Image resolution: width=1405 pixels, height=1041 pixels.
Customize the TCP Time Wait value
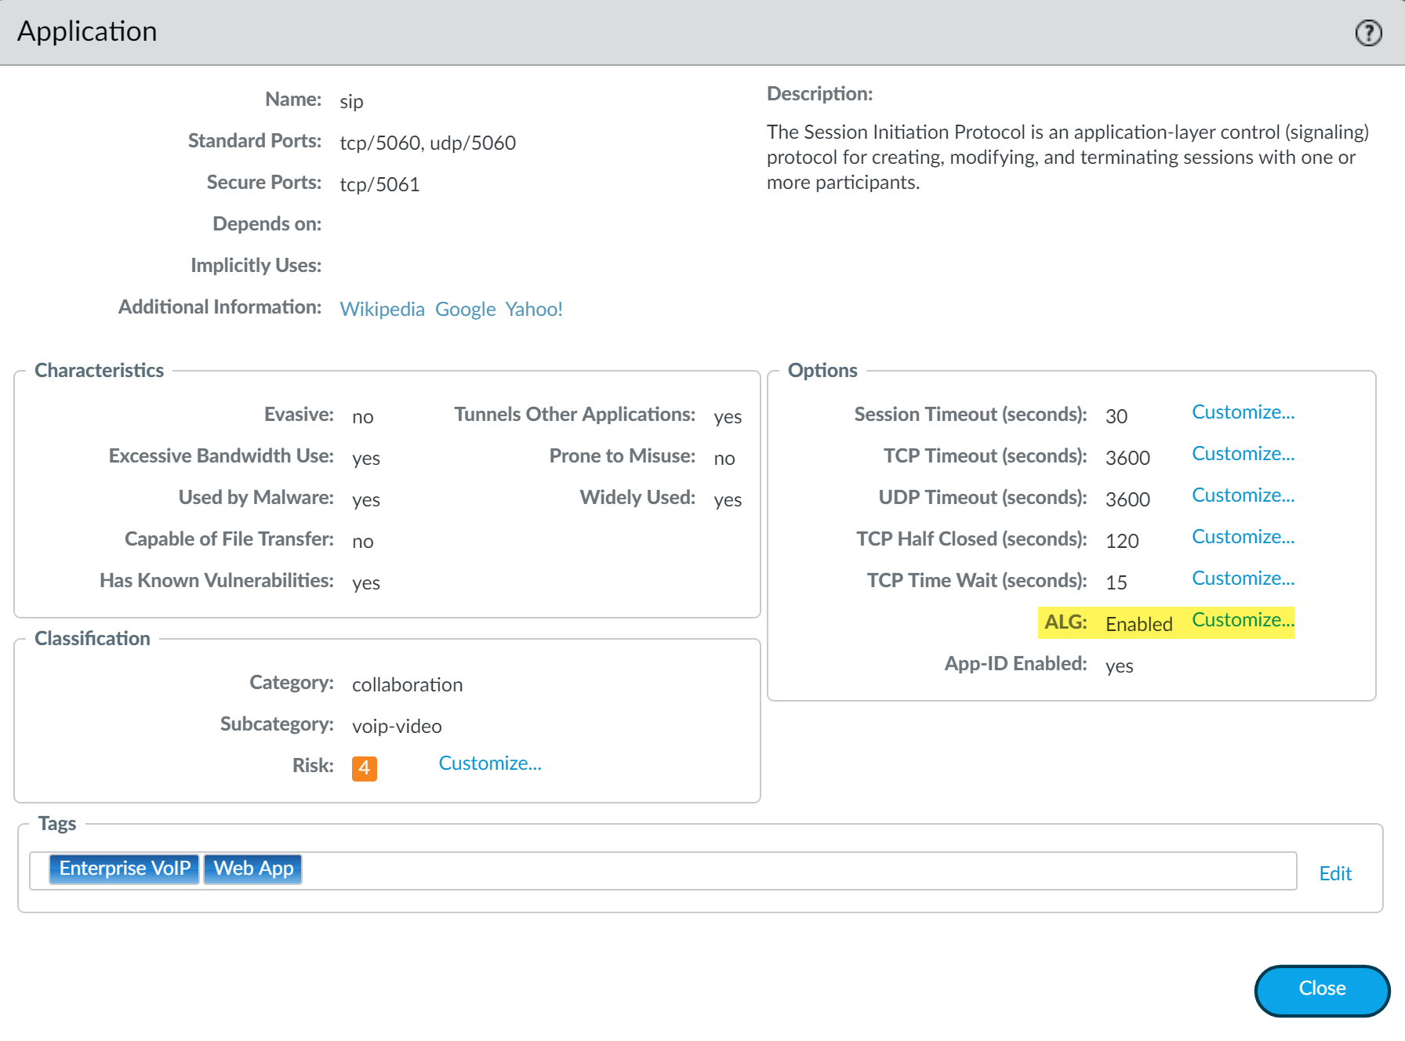(1242, 579)
